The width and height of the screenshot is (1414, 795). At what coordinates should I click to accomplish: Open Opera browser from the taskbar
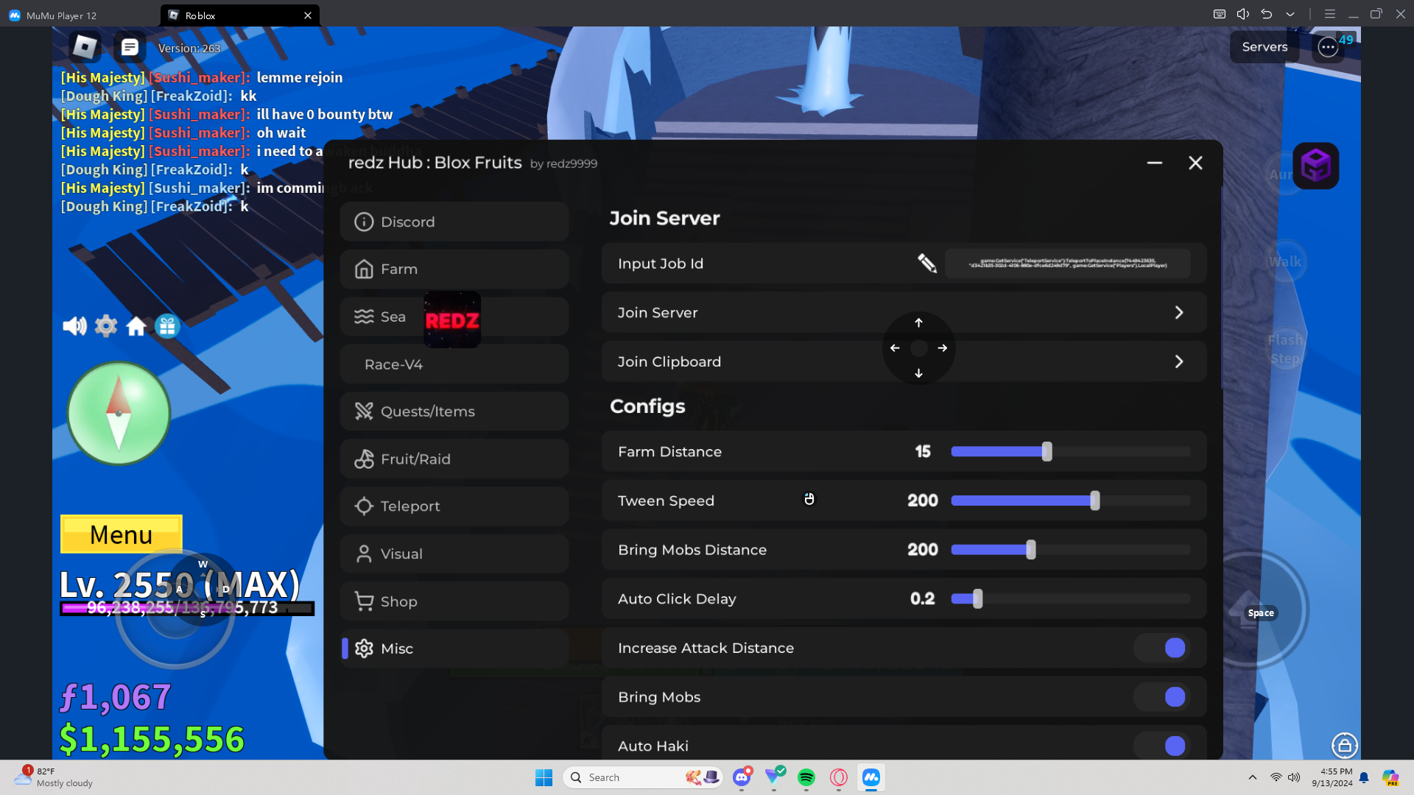tap(839, 777)
